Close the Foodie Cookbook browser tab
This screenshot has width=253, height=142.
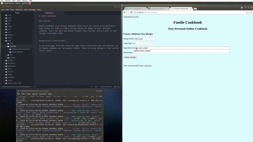pyautogui.click(x=191, y=9)
